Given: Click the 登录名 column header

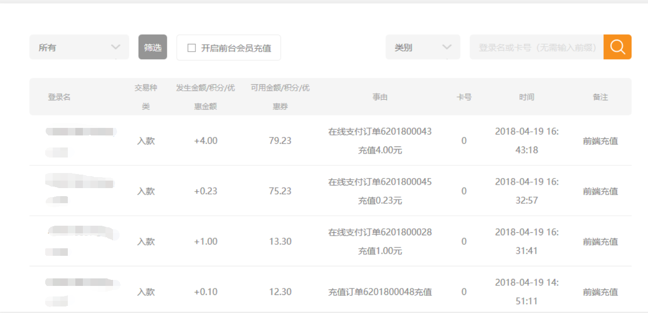Looking at the screenshot, I should [59, 97].
